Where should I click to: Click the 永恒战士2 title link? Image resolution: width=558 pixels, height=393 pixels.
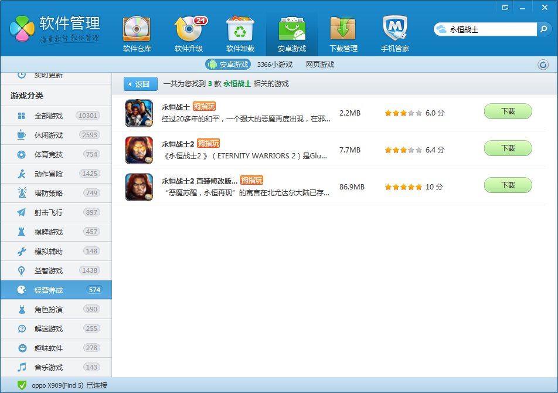[178, 144]
